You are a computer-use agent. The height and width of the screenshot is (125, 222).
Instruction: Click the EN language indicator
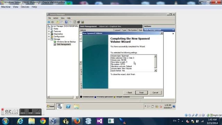[x=174, y=121]
